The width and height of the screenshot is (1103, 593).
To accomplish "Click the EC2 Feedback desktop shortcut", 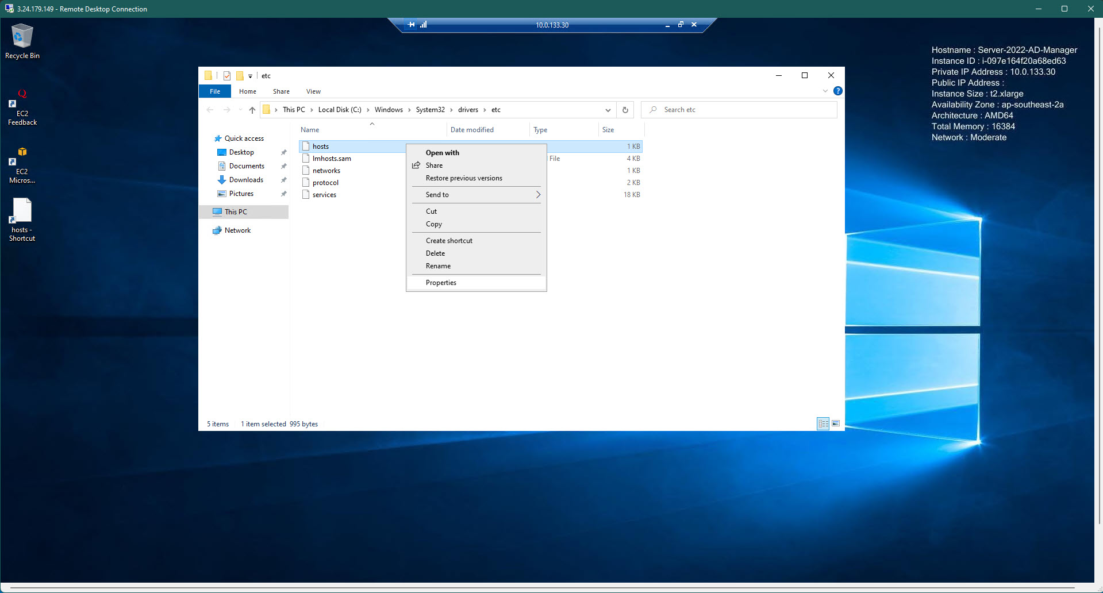I will 22,107.
